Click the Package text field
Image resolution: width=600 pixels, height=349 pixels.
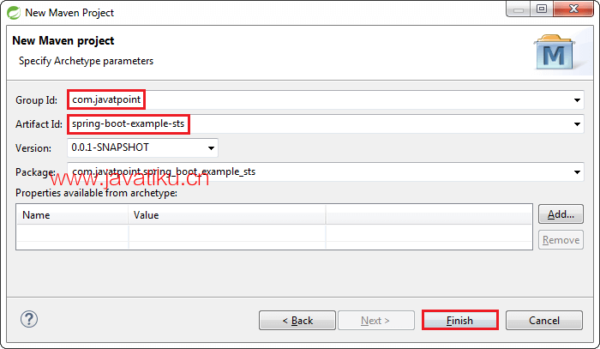pyautogui.click(x=325, y=171)
